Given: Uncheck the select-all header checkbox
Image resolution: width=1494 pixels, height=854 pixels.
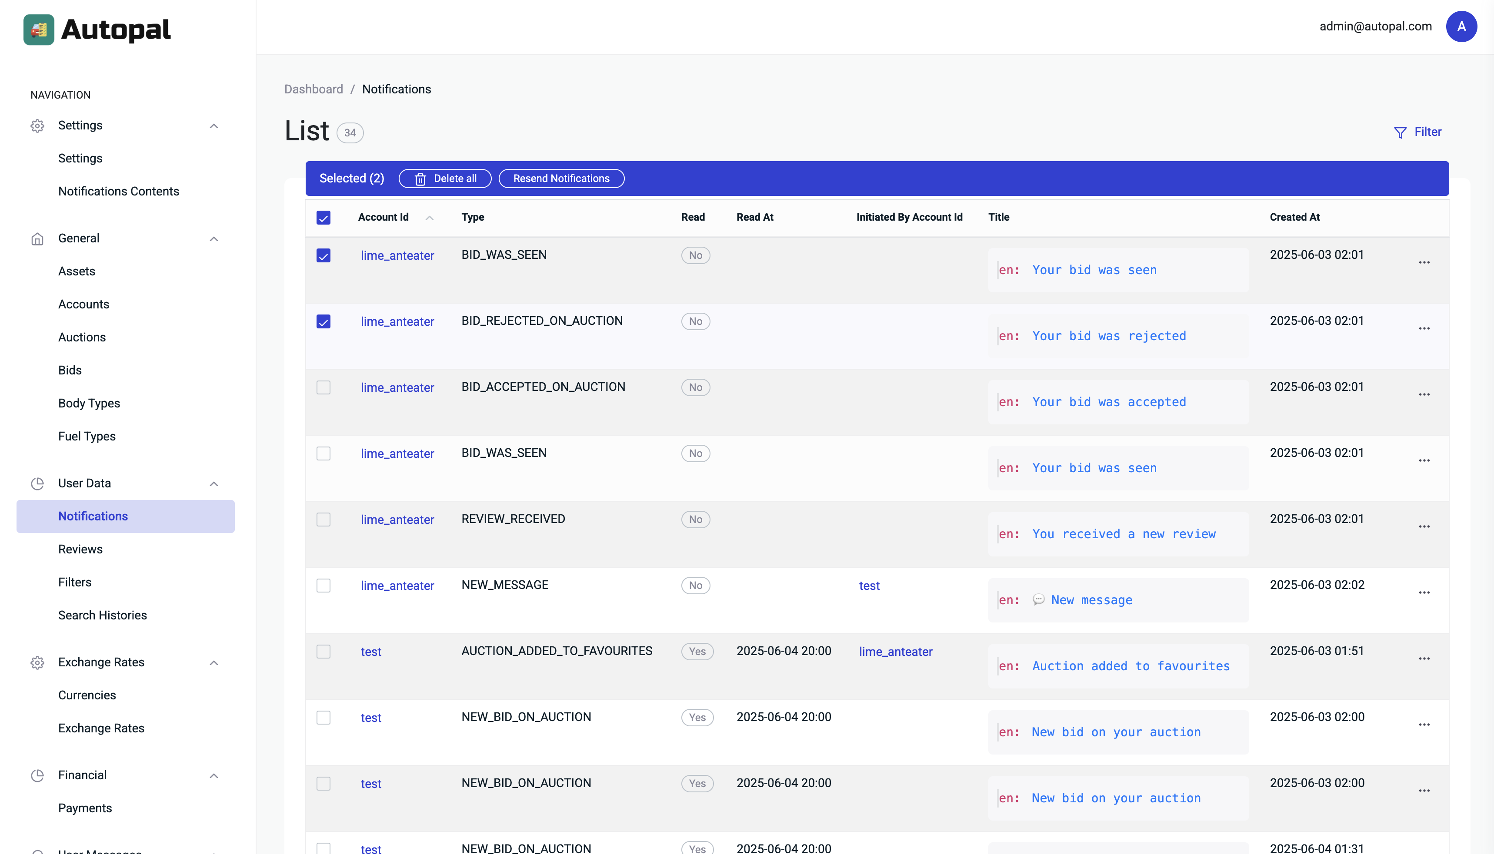Looking at the screenshot, I should [x=323, y=218].
